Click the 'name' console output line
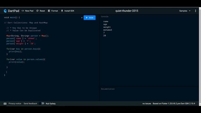This screenshot has height=113, width=201. (x=106, y=21)
